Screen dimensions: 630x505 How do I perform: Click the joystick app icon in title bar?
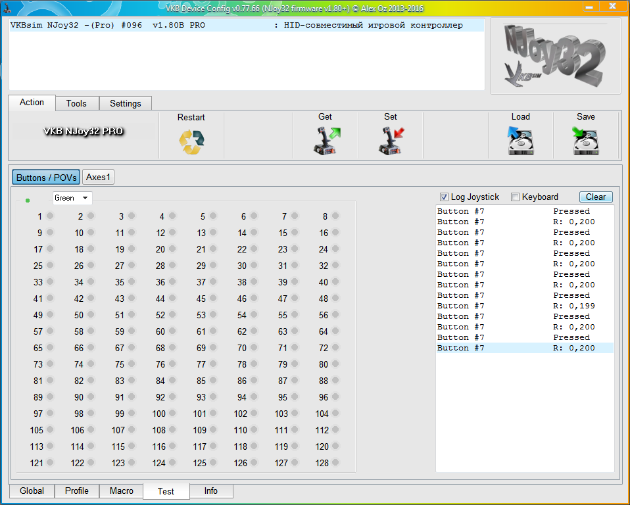coord(7,7)
